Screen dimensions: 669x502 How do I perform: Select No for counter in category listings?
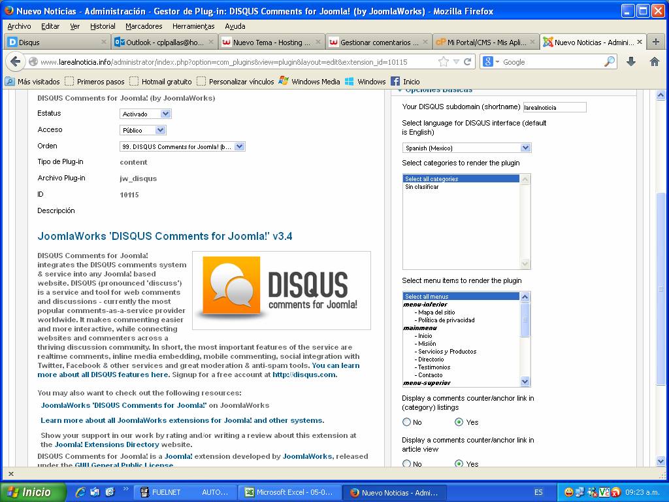407,422
